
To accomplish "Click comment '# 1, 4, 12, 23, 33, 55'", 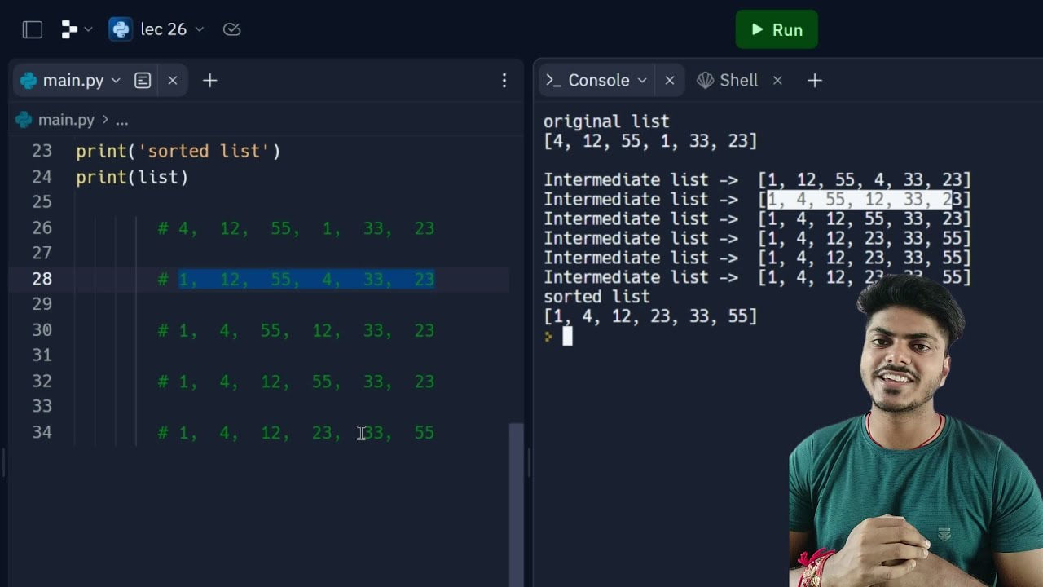I will (x=297, y=432).
